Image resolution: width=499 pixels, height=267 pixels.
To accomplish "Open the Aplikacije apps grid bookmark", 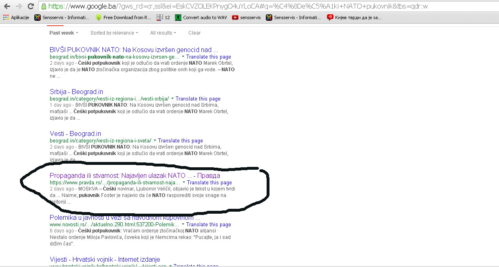I will [x=16, y=18].
